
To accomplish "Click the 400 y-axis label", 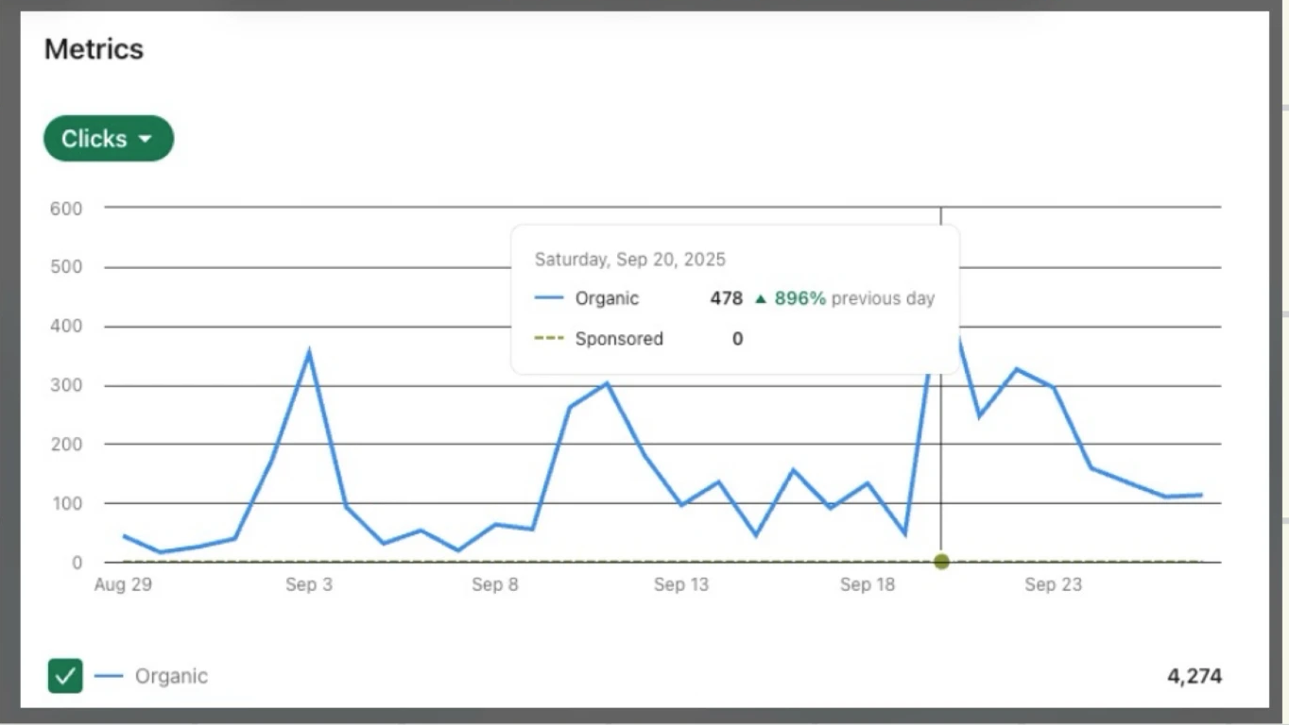I will 66,327.
